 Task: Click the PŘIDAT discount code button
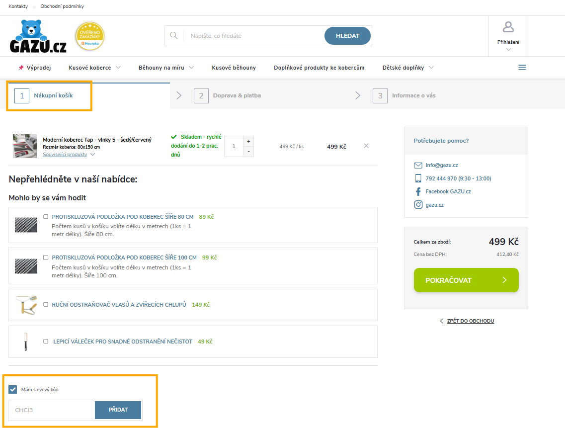(118, 410)
